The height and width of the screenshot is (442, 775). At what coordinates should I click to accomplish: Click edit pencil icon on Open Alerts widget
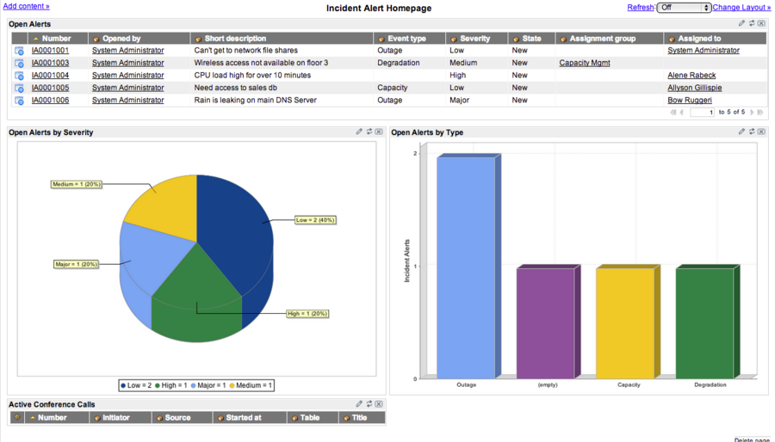[x=741, y=24]
